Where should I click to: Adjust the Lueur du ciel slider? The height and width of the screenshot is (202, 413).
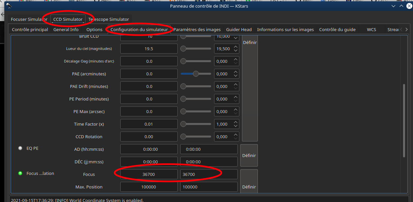(196, 49)
